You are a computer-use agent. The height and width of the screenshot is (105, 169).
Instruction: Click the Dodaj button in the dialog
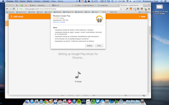click(99, 46)
